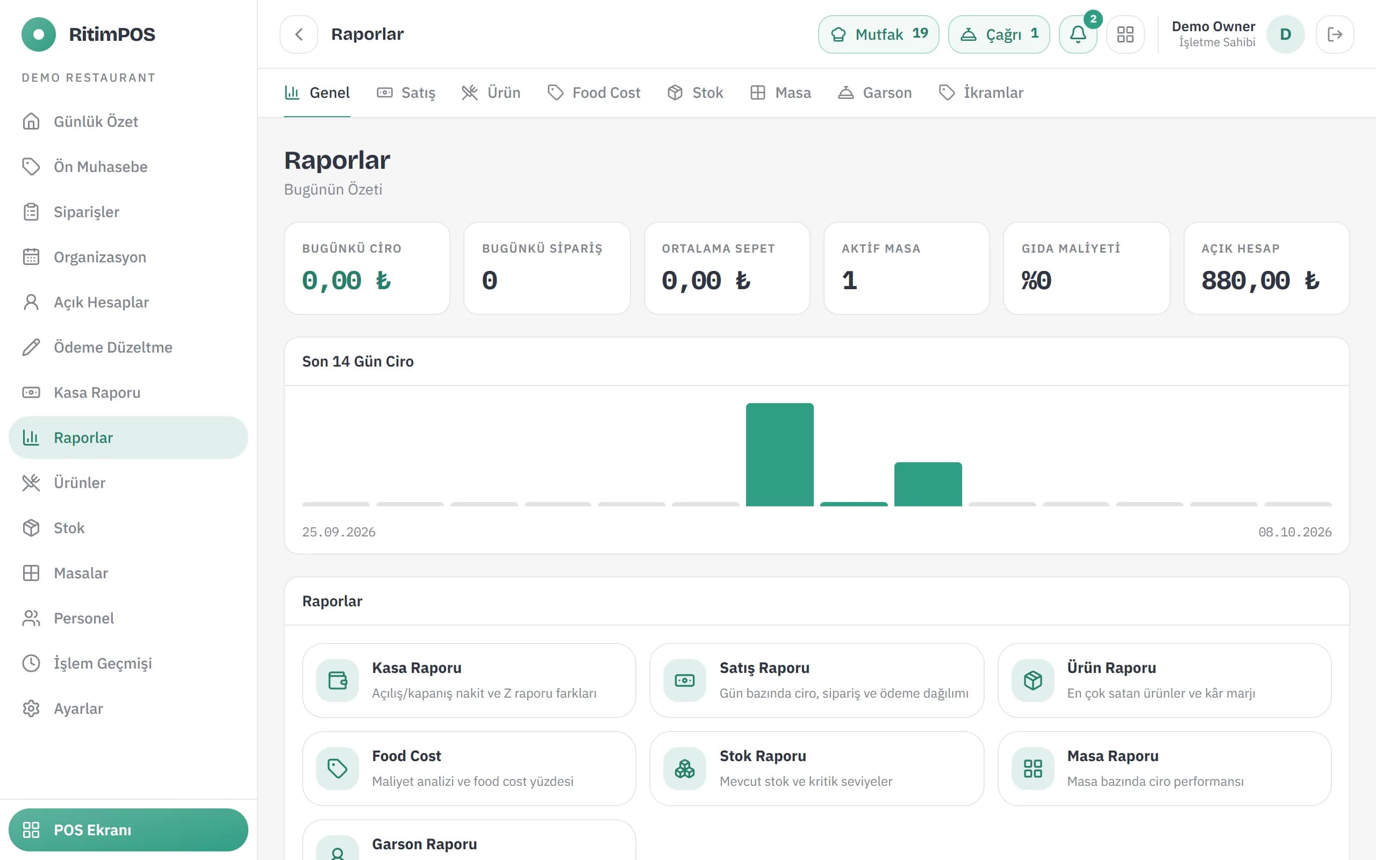Open Ürünler in the sidebar
Screen dimensions: 1376x860
128,482
